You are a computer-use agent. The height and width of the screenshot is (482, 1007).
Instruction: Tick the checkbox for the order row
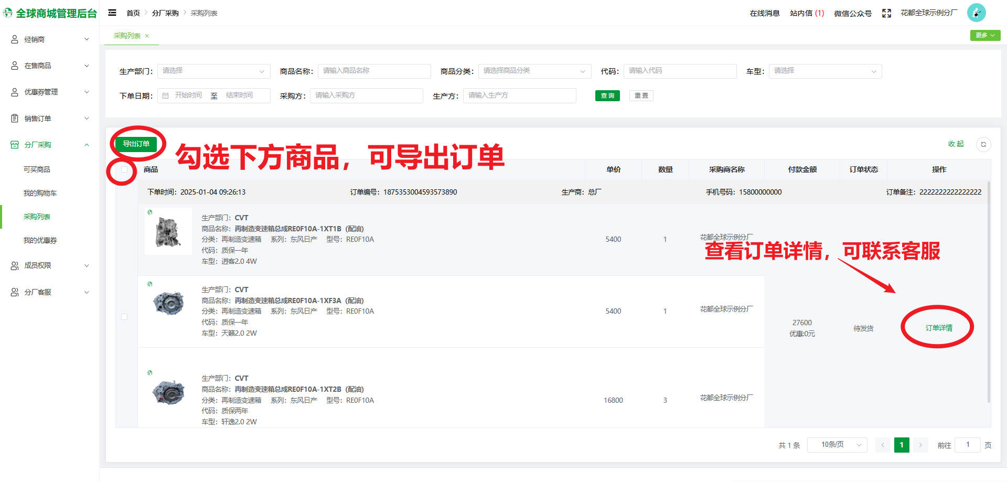124,317
